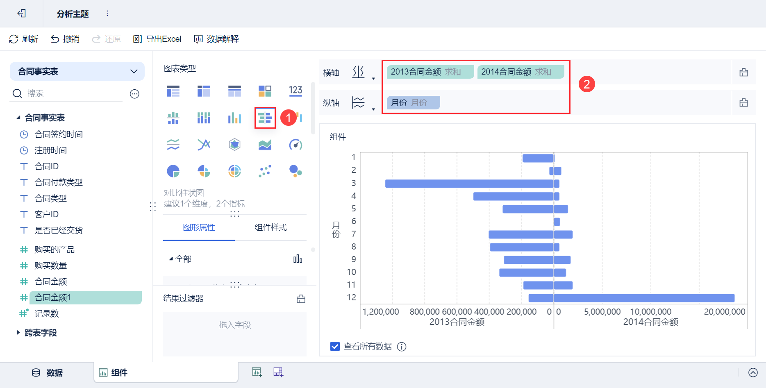Select the KPI 123 indicator card icon

(295, 91)
